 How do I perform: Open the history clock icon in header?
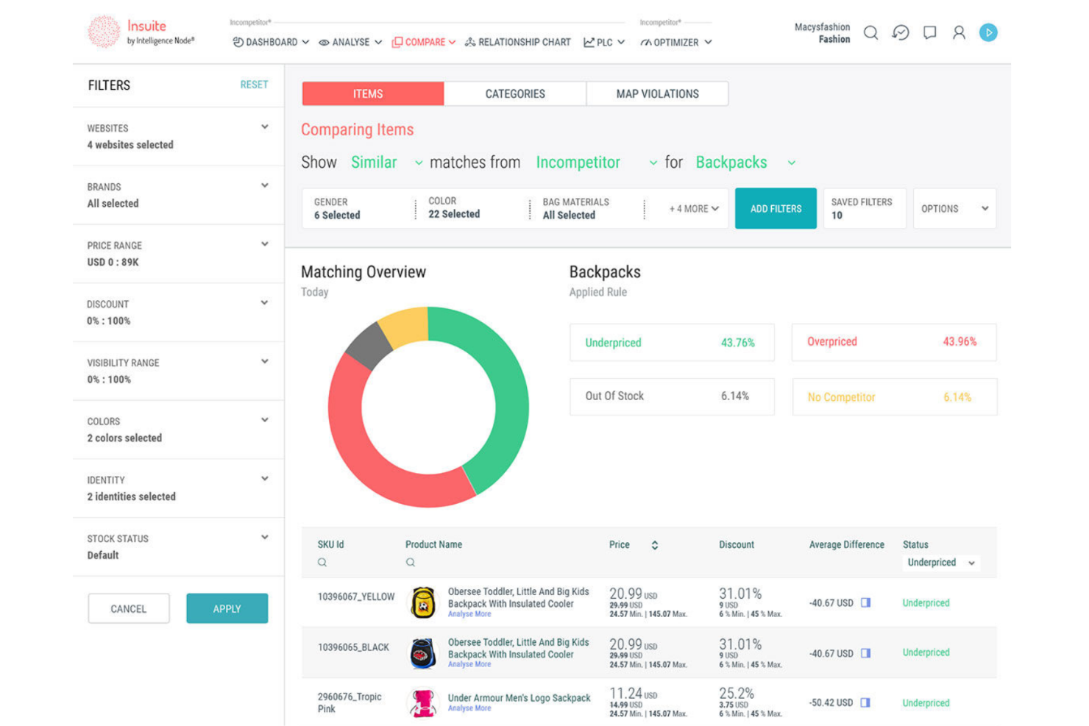(x=901, y=32)
